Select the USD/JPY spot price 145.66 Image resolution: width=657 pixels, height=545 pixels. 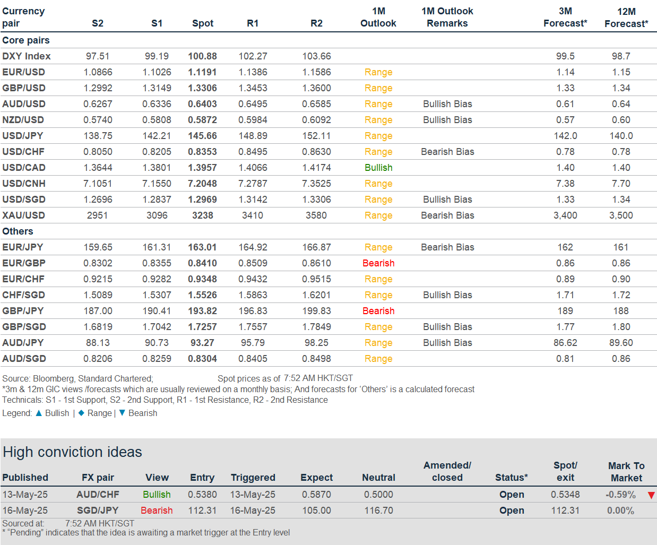coord(202,136)
